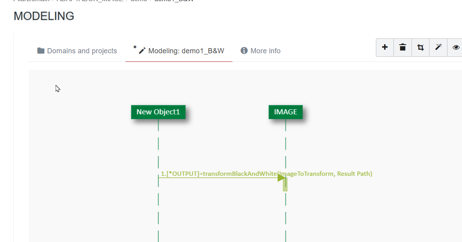Select the IMAGE object box

[285, 112]
